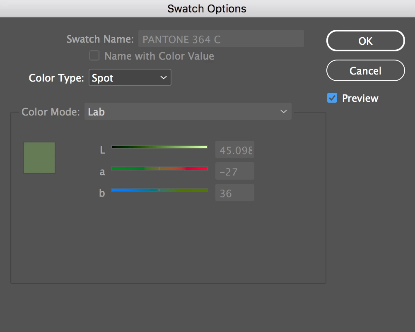Click the Color Mode label
The height and width of the screenshot is (332, 415).
[50, 112]
